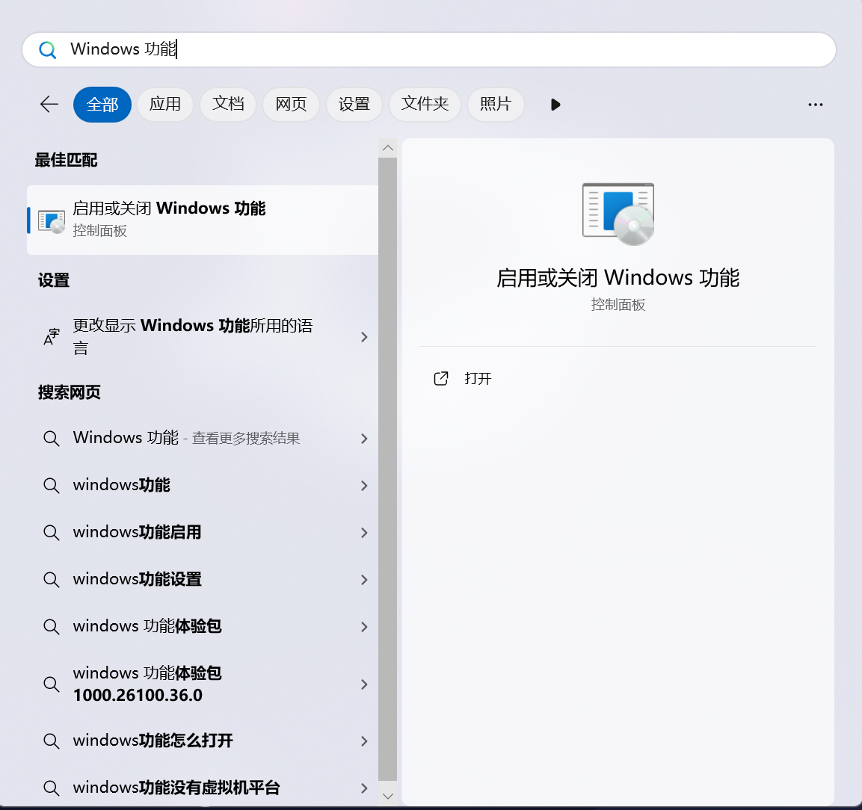Image resolution: width=862 pixels, height=810 pixels.
Task: Click magnifier icon beside windows功能启用
Action: click(x=51, y=533)
